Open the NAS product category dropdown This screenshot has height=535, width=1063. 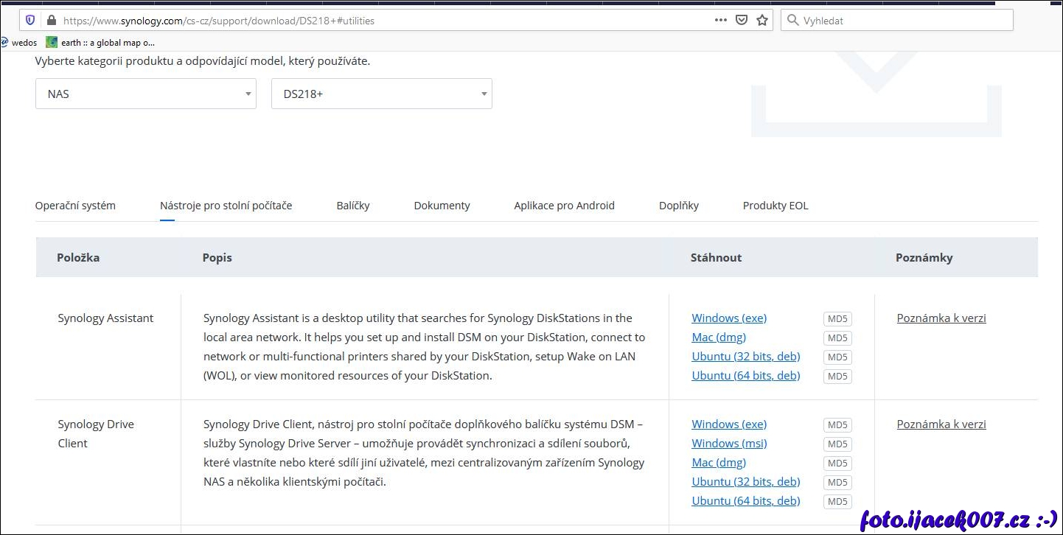[x=146, y=94]
